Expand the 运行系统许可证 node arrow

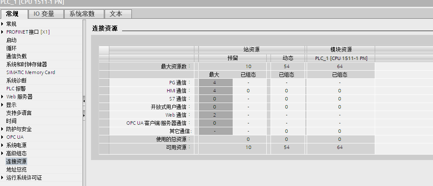pos(3,178)
